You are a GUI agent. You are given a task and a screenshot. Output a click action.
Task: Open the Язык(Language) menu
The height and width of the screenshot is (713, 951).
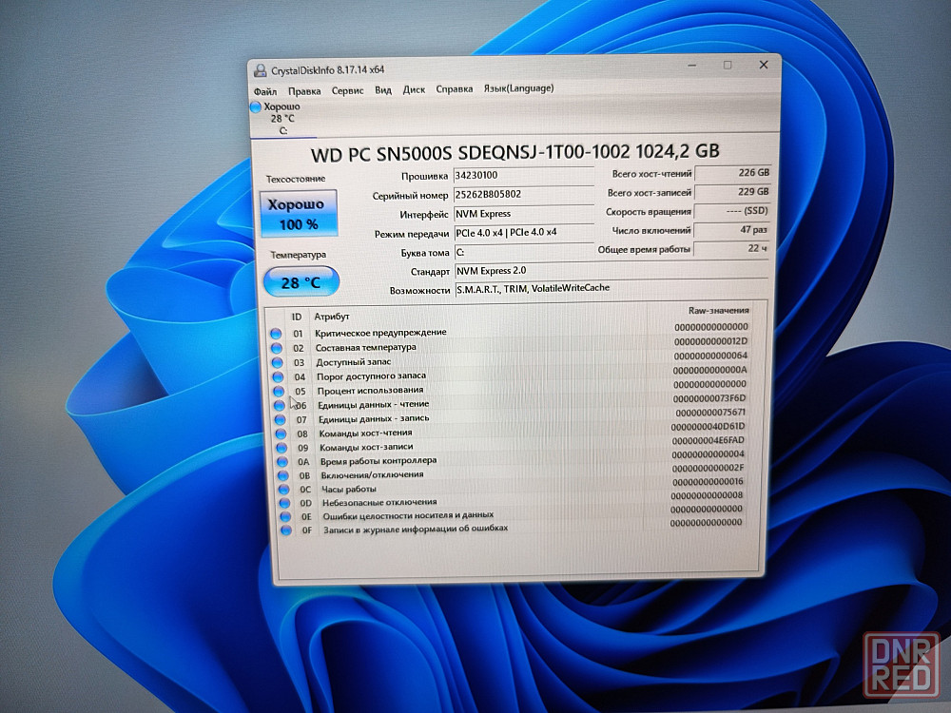click(x=518, y=88)
